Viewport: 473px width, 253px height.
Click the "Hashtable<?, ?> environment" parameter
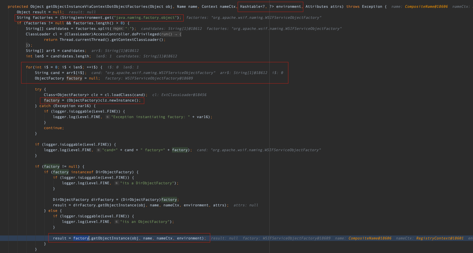tap(270, 7)
